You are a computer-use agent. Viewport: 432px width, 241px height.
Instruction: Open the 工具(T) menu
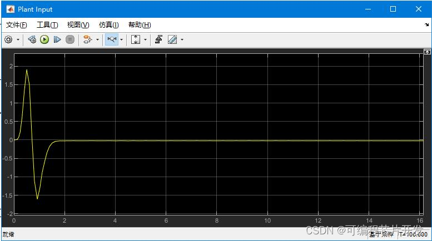[x=47, y=25]
